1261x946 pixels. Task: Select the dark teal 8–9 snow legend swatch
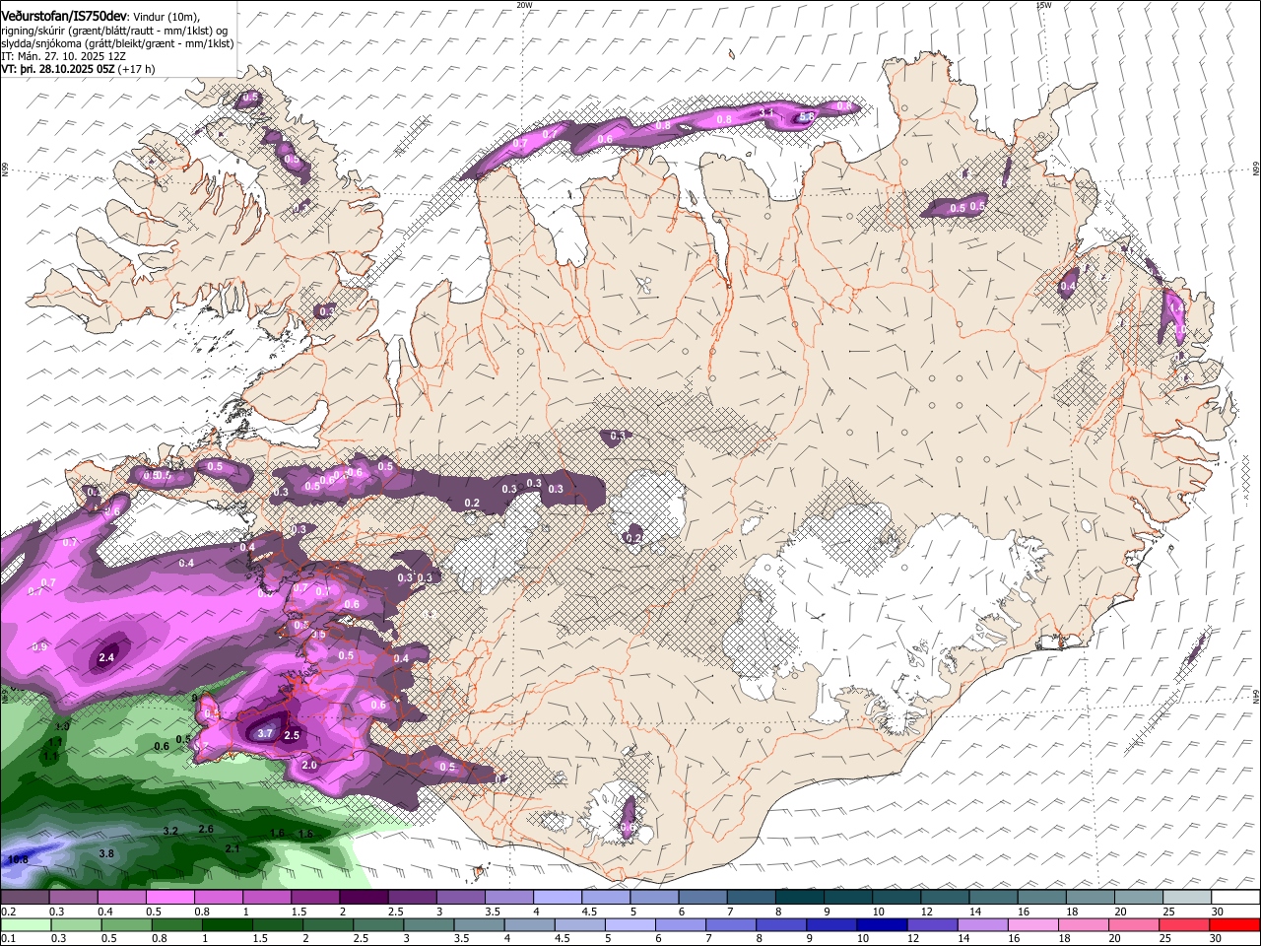798,898
